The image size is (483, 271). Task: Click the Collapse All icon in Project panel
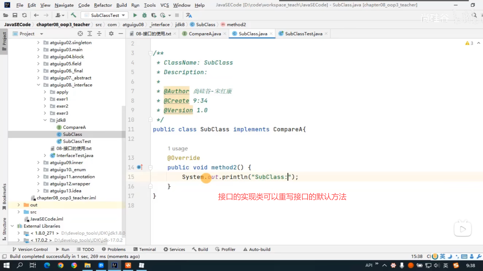(x=99, y=34)
